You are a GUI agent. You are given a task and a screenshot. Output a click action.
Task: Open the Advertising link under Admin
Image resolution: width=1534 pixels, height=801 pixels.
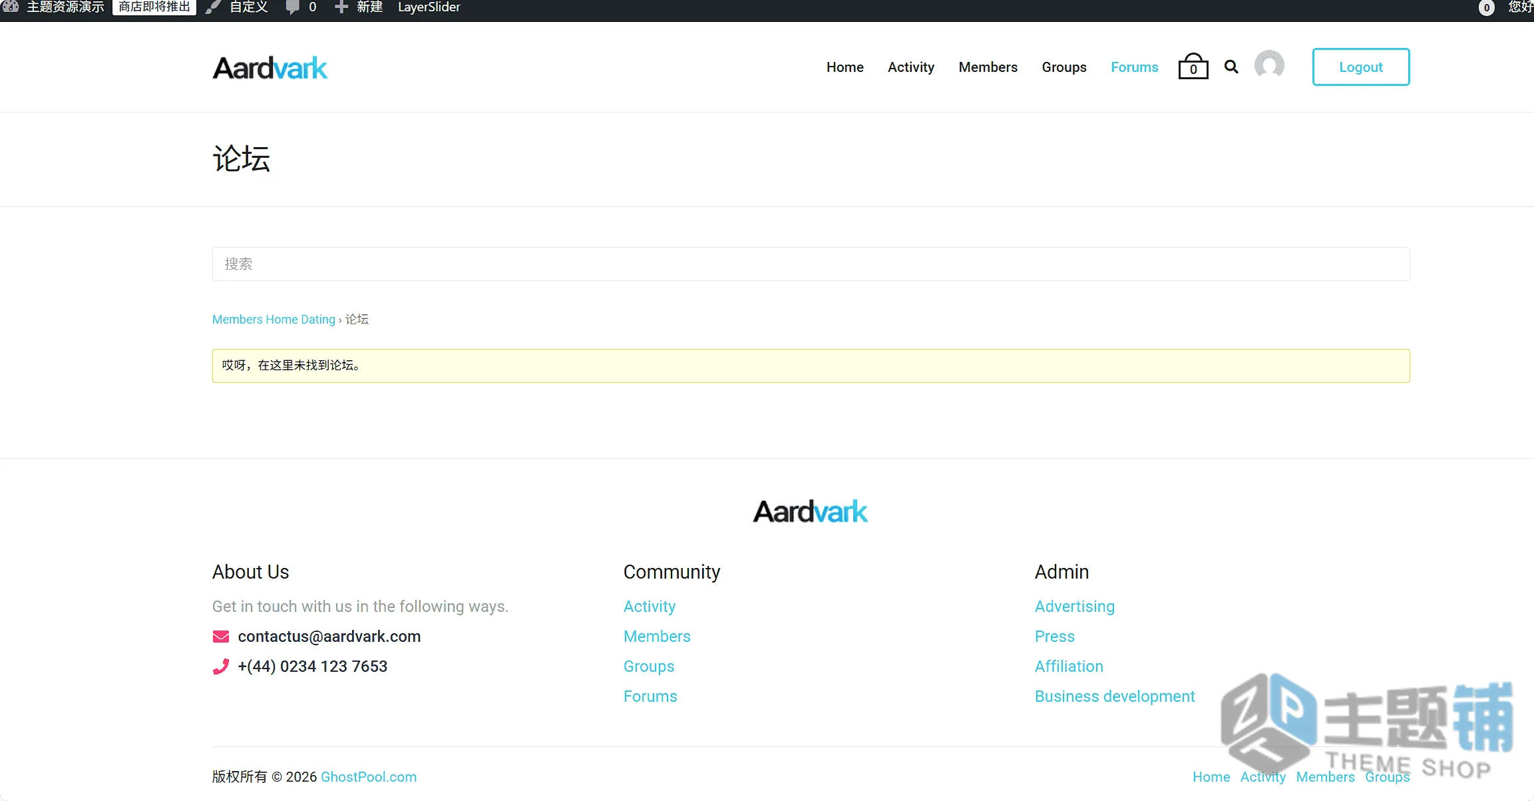pyautogui.click(x=1074, y=607)
